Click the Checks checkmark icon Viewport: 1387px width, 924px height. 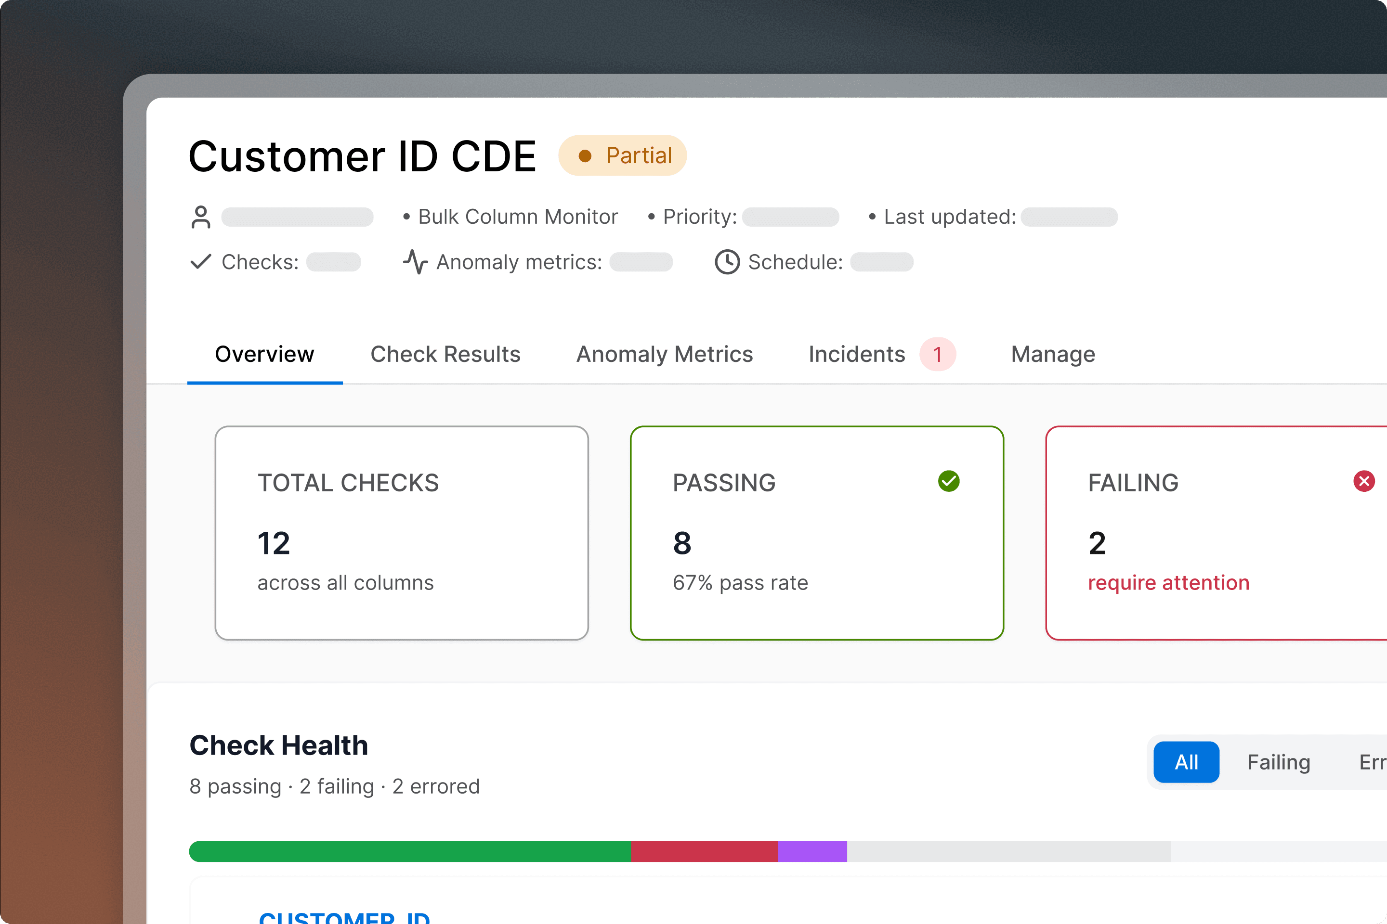201,262
